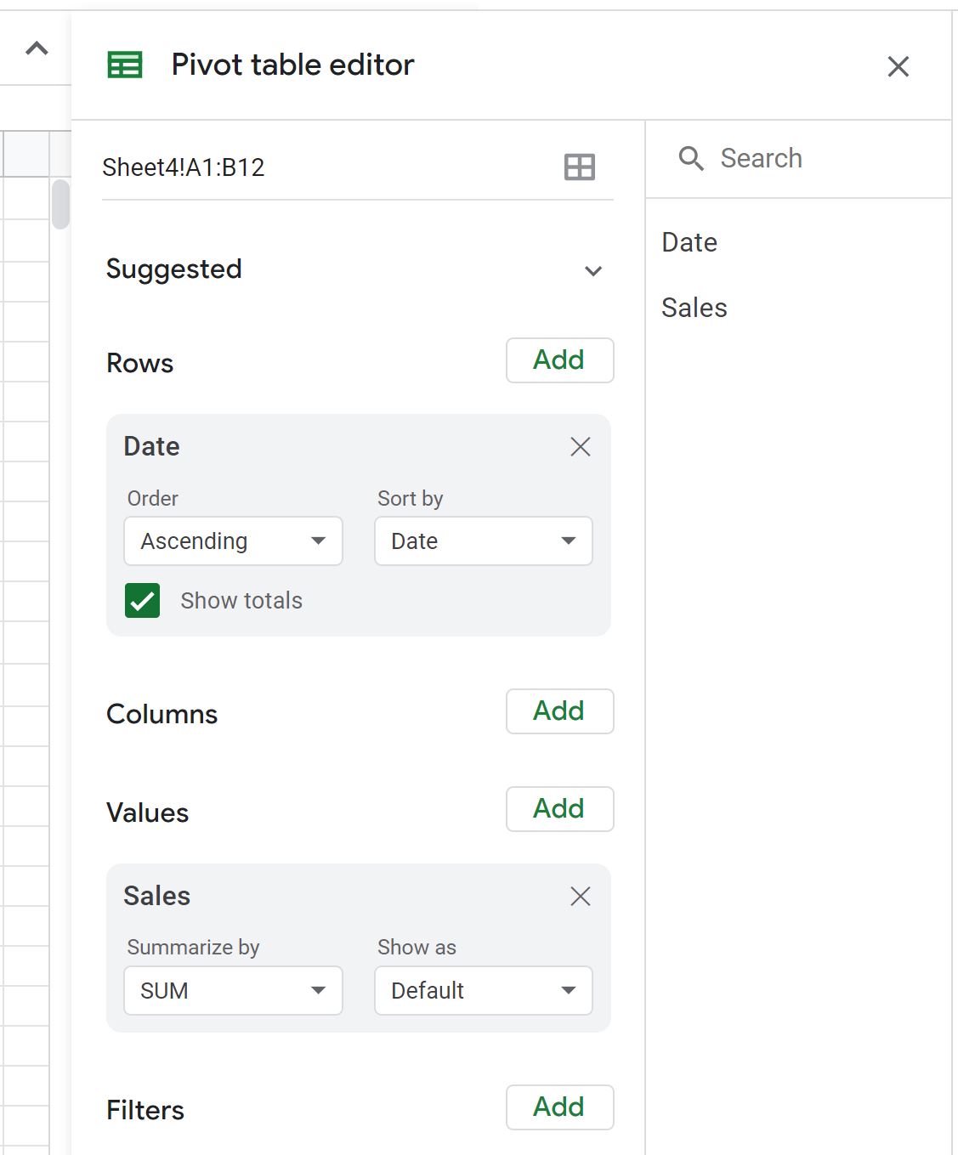Image resolution: width=958 pixels, height=1155 pixels.
Task: Add a field to Filters
Action: 559,1107
